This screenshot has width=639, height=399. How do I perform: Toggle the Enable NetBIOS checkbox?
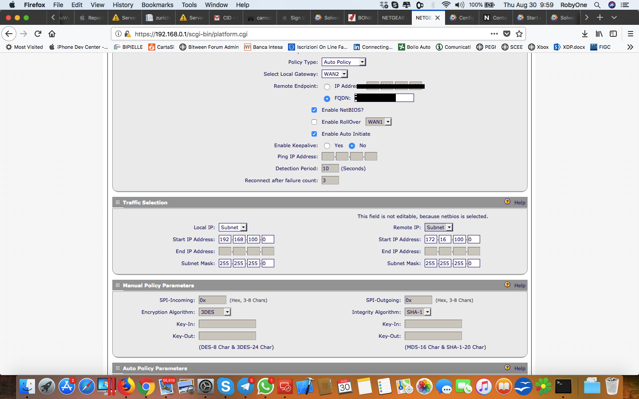click(x=314, y=110)
